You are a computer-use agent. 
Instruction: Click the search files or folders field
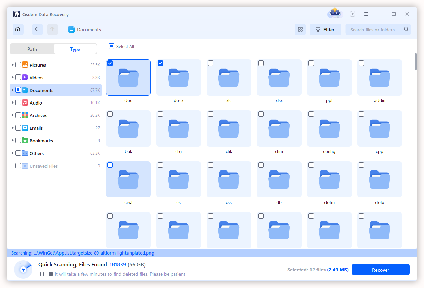coord(373,29)
